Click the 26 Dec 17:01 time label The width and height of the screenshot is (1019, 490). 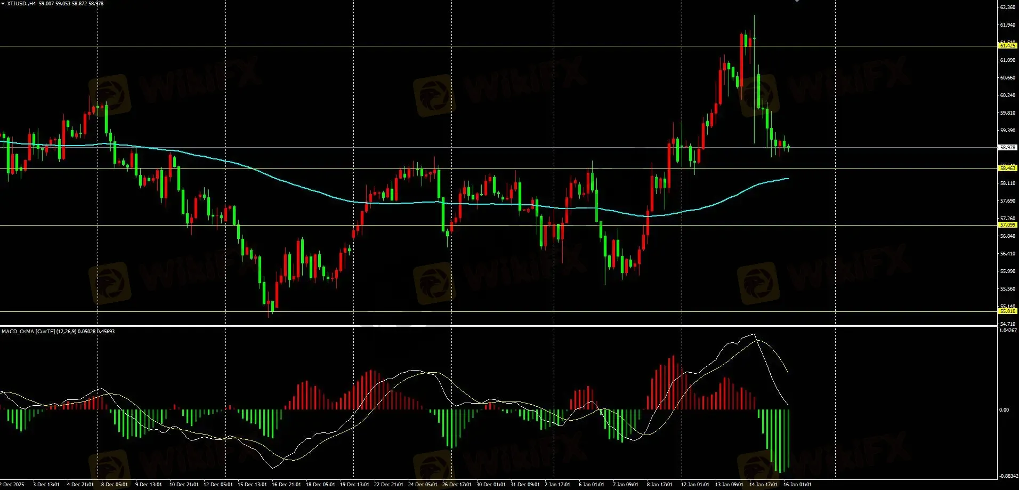point(457,485)
